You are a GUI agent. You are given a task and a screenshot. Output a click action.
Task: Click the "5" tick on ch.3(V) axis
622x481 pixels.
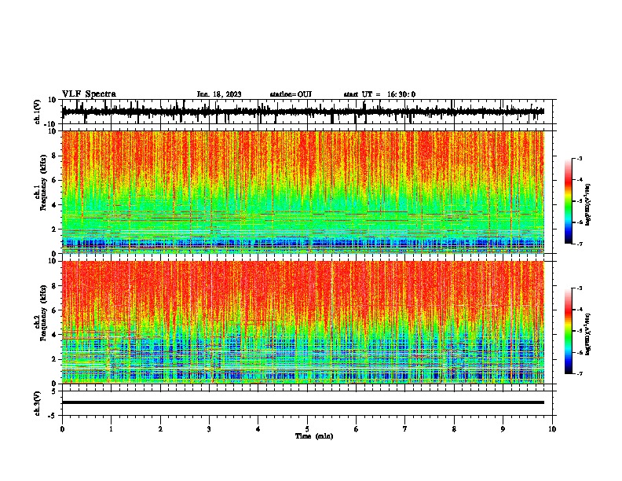54,391
